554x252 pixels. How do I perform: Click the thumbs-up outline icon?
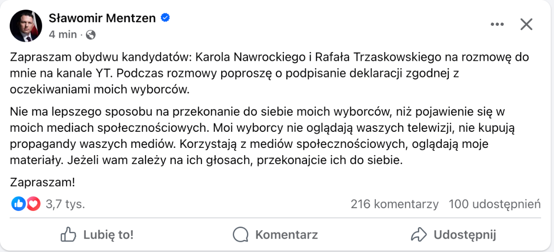[x=68, y=235]
